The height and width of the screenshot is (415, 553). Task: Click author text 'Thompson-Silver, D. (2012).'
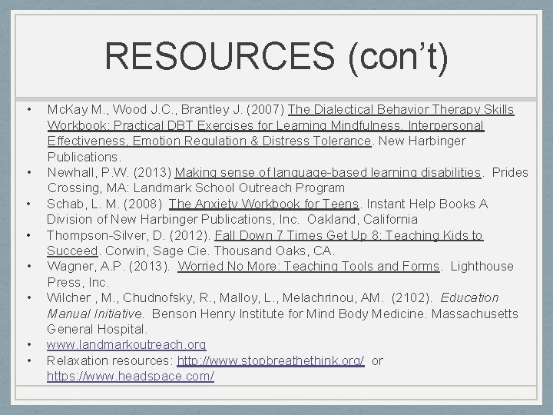tap(129, 235)
